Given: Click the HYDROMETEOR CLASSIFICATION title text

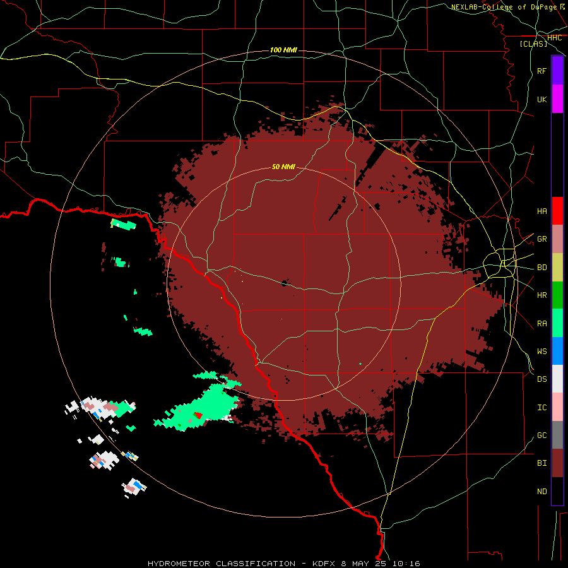Looking at the screenshot, I should 222,564.
